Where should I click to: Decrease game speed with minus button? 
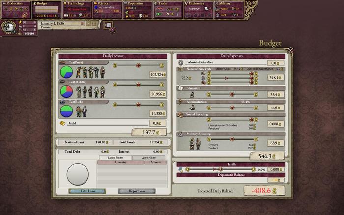[94, 23]
